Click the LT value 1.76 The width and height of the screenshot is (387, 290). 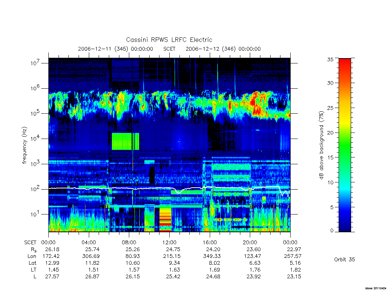[x=255, y=270]
